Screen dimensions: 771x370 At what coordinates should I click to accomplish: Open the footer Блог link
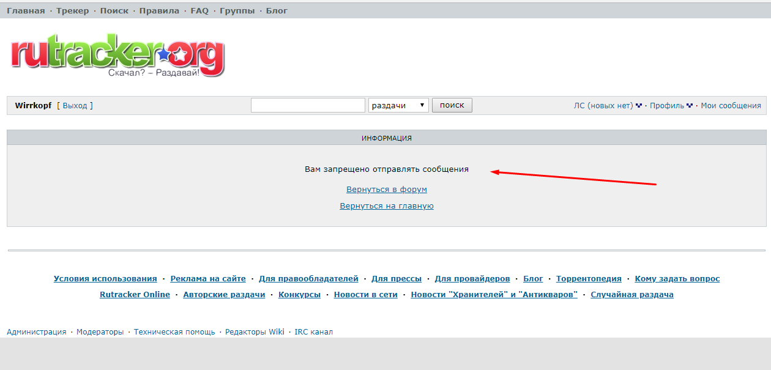(533, 279)
